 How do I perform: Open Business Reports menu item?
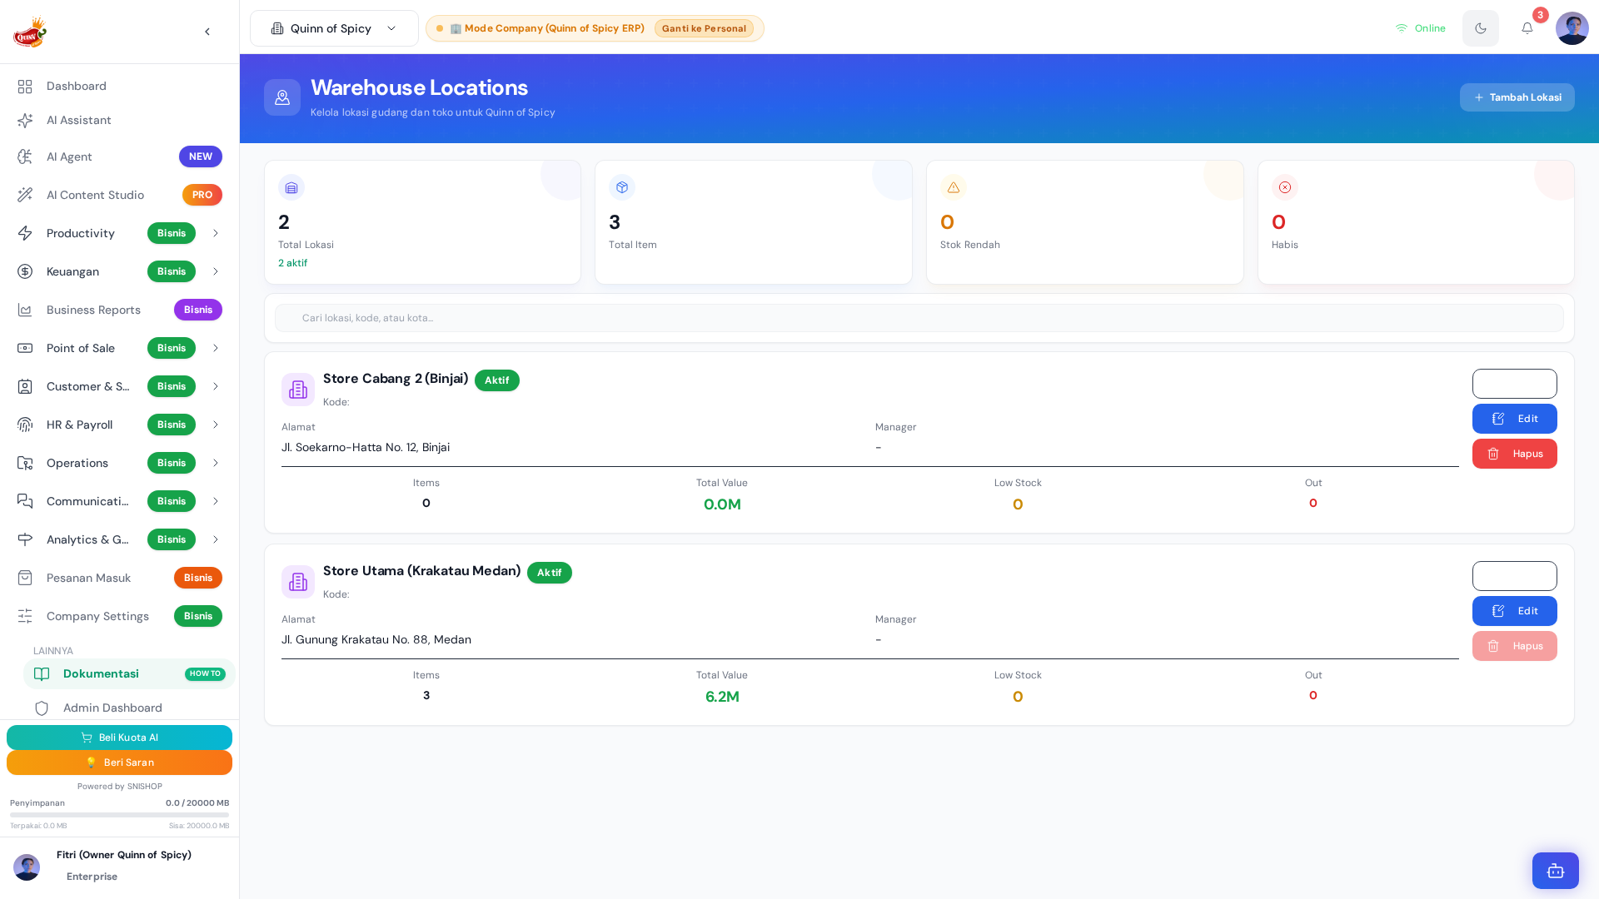click(119, 310)
